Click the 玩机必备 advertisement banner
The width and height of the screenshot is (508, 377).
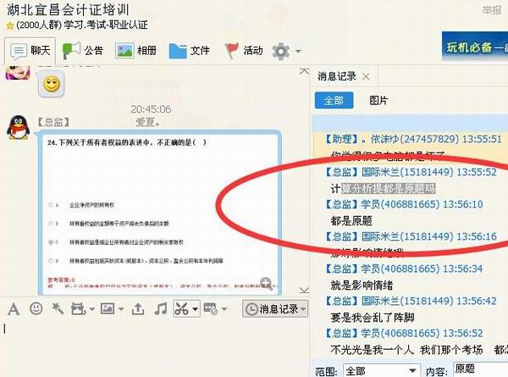tap(475, 47)
